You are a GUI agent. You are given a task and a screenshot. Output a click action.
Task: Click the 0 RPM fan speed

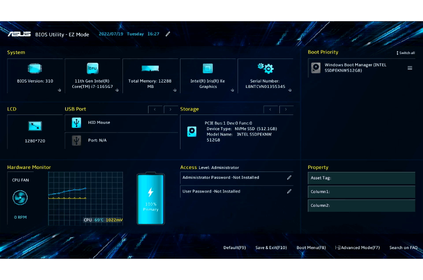click(x=20, y=217)
